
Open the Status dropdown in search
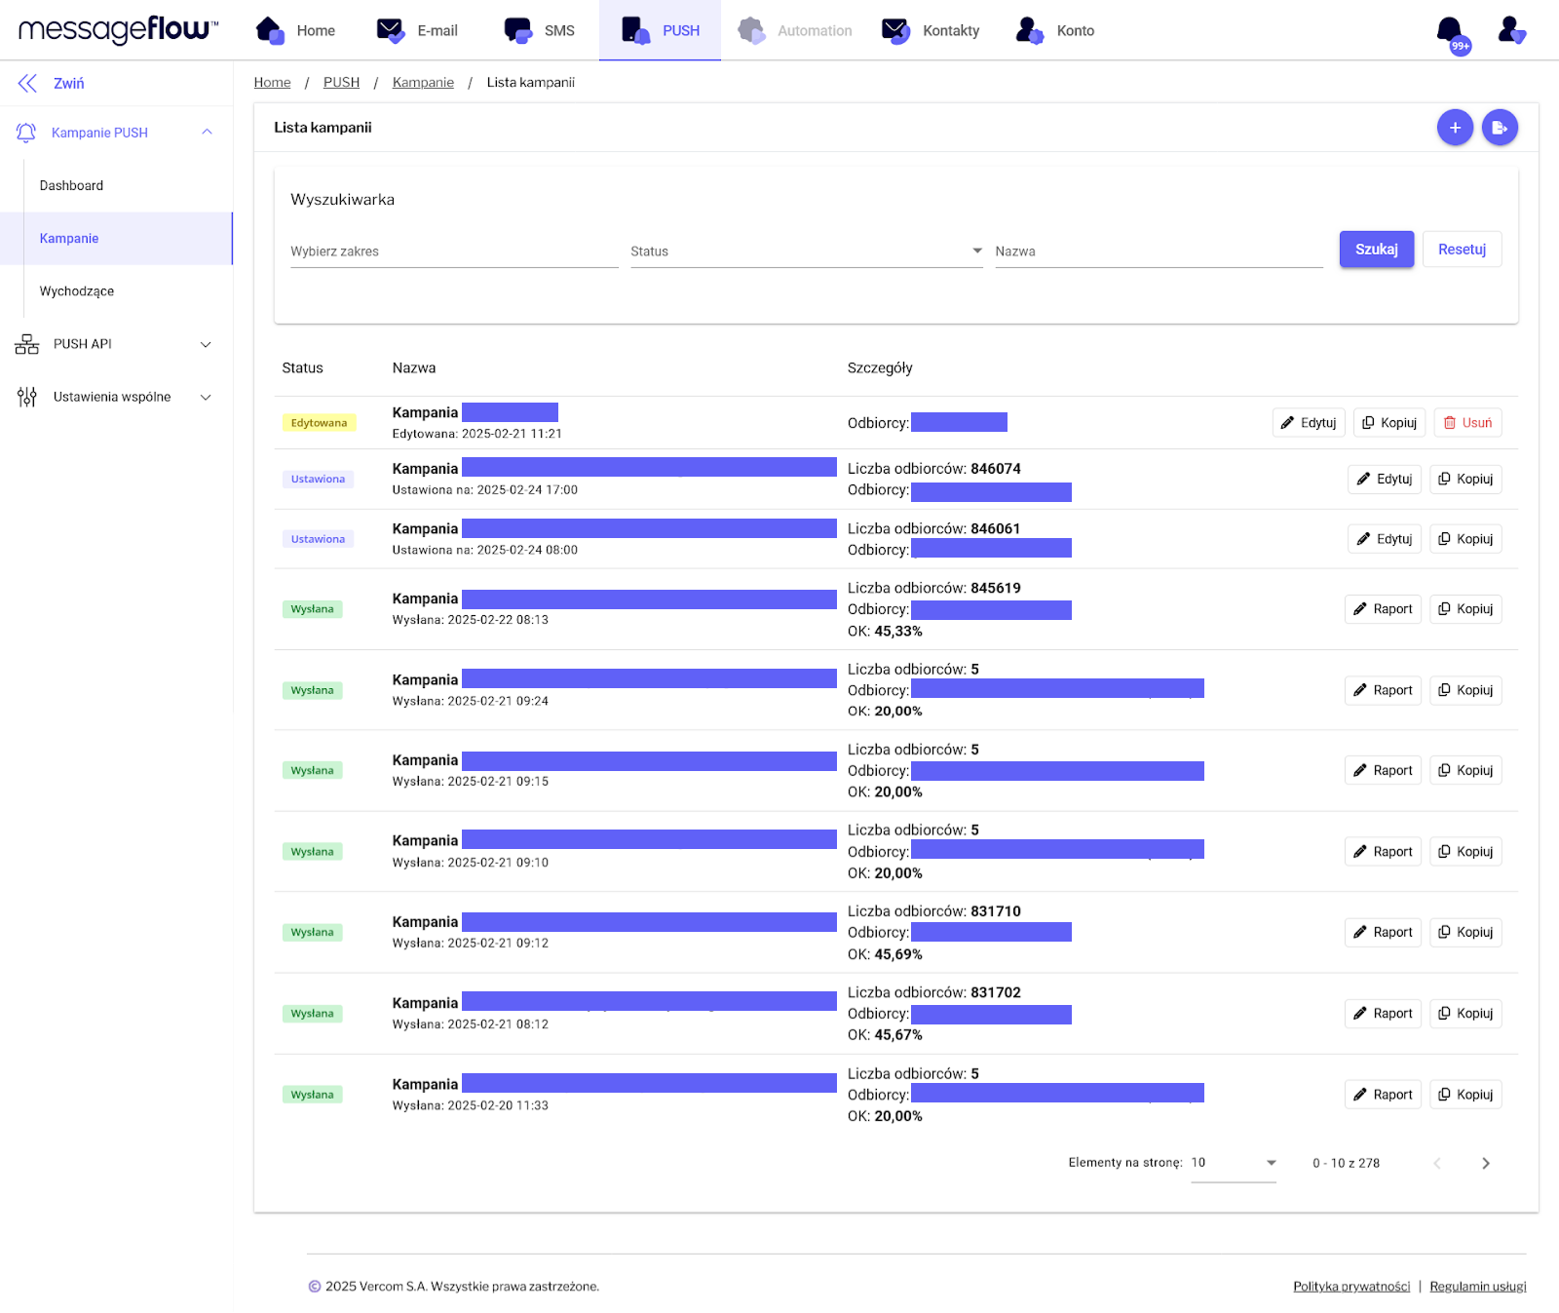click(806, 251)
